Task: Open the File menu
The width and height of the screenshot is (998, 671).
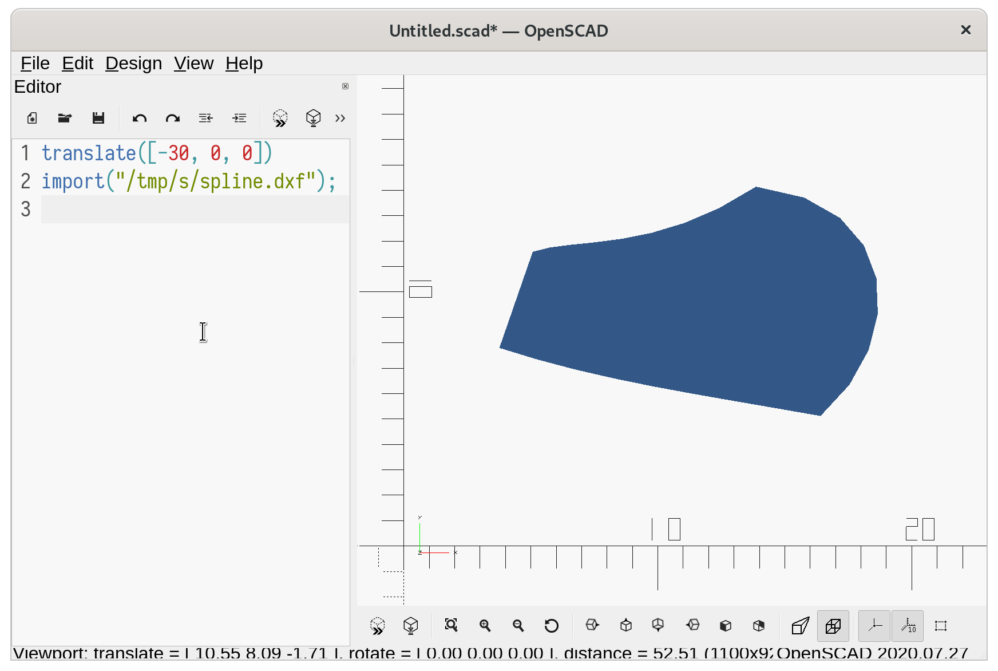Action: pos(35,64)
